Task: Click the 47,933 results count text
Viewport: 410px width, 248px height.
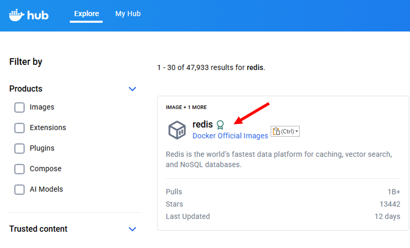Action: [211, 68]
